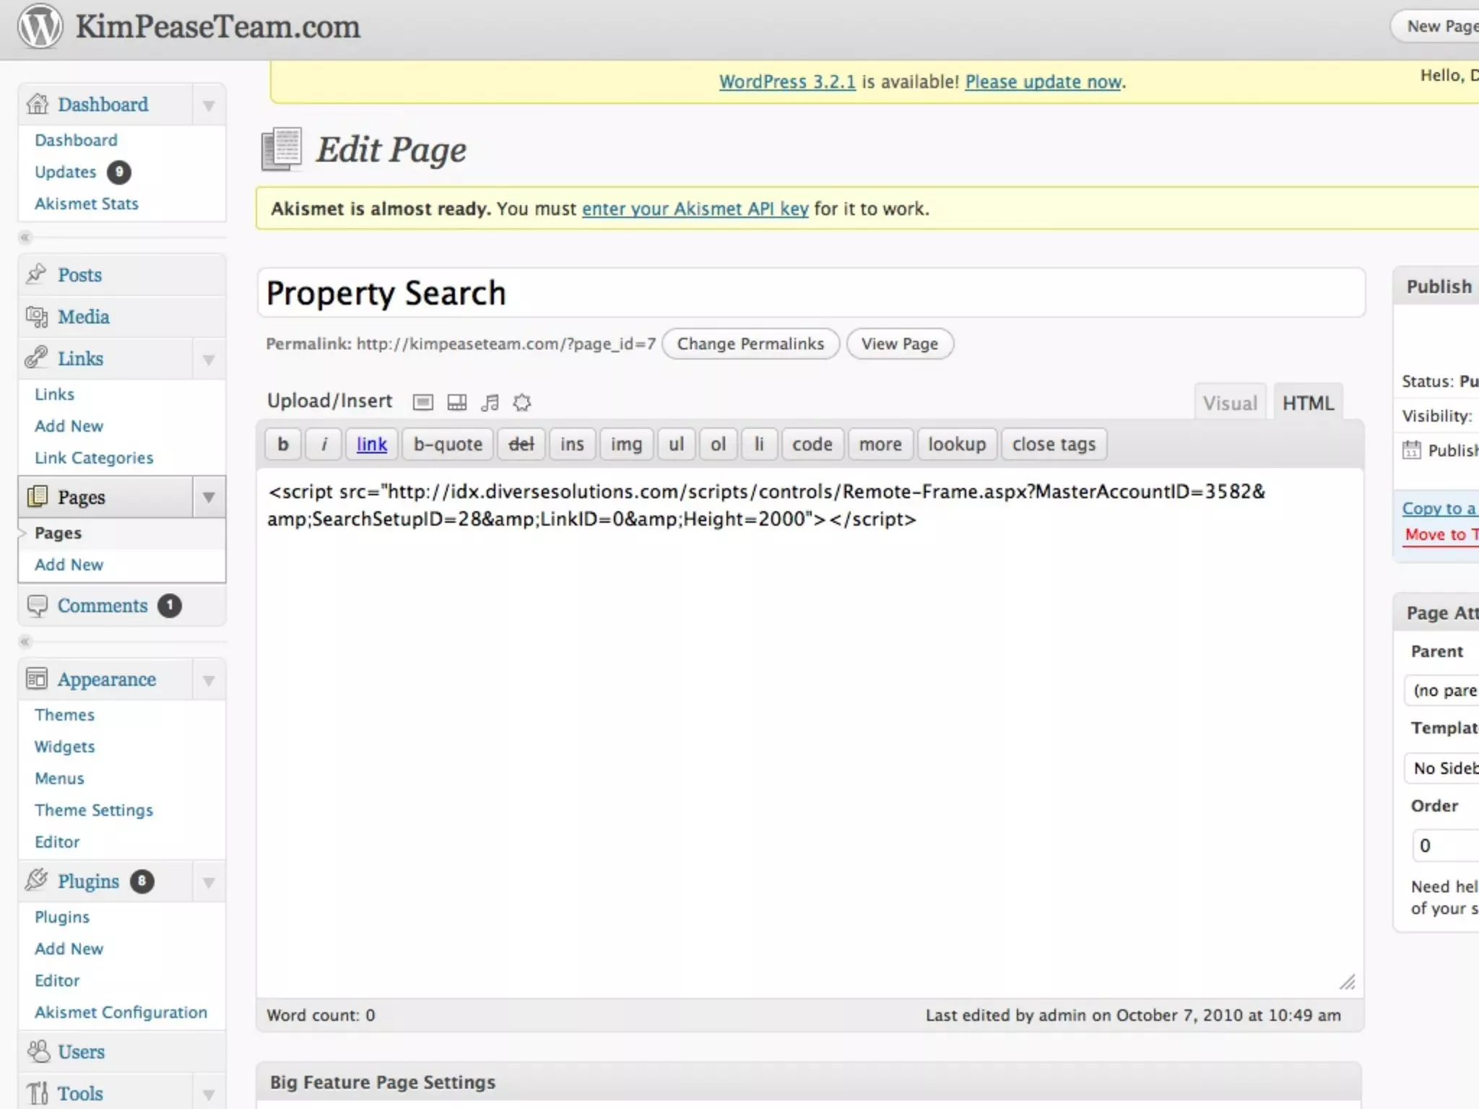The image size is (1479, 1109).
Task: Click the Comments speech bubble icon
Action: (37, 605)
